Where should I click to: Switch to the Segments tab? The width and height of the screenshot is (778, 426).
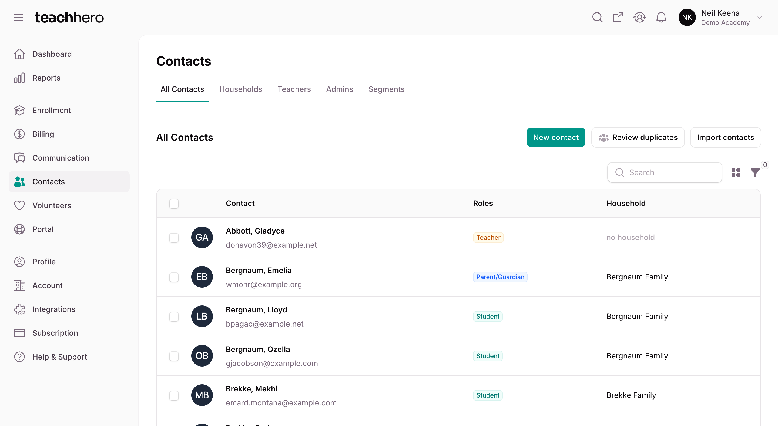coord(386,89)
